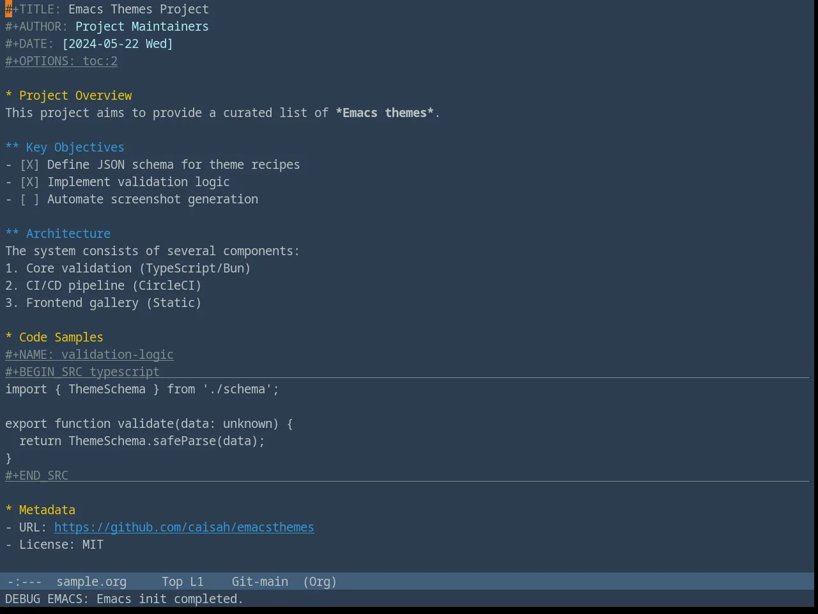
Task: Click the echo area message 'Emacs init completed.'
Action: (170, 599)
